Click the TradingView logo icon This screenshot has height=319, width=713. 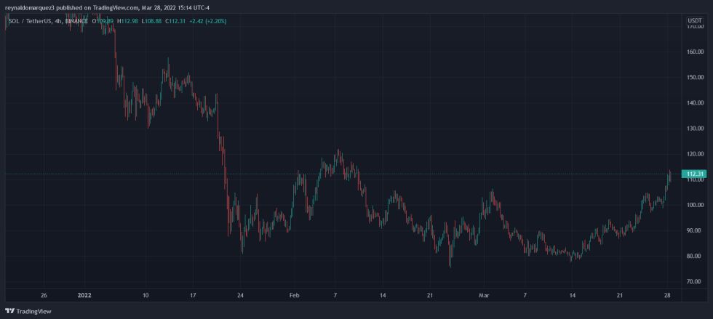[9, 311]
